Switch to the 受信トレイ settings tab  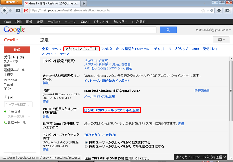click(210, 49)
